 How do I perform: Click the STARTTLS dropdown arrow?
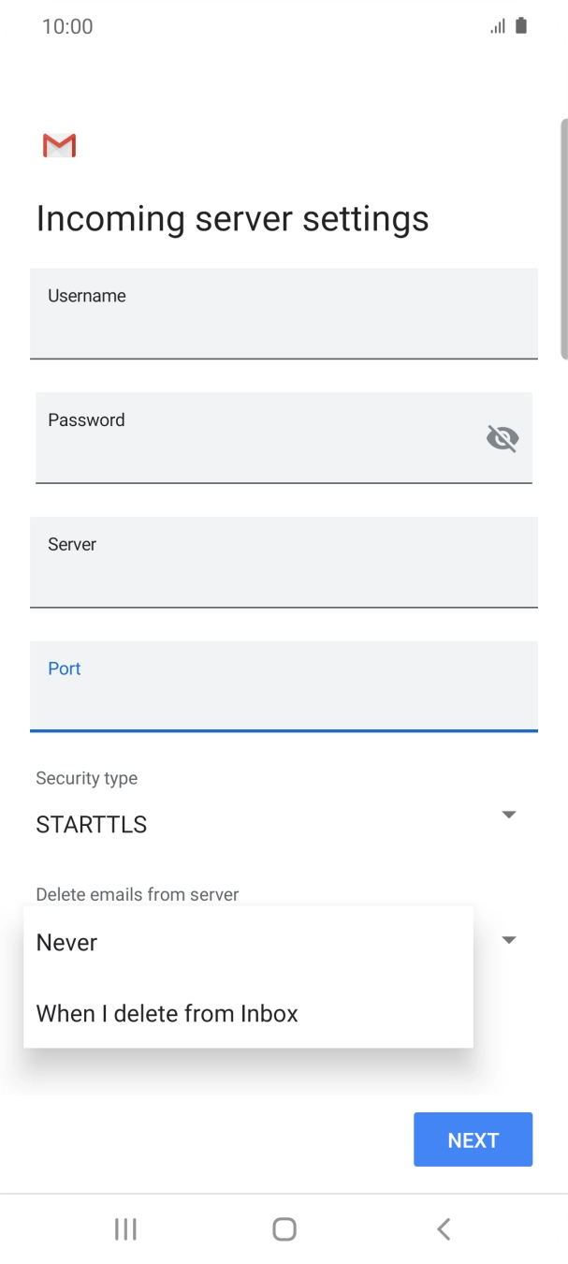(509, 815)
